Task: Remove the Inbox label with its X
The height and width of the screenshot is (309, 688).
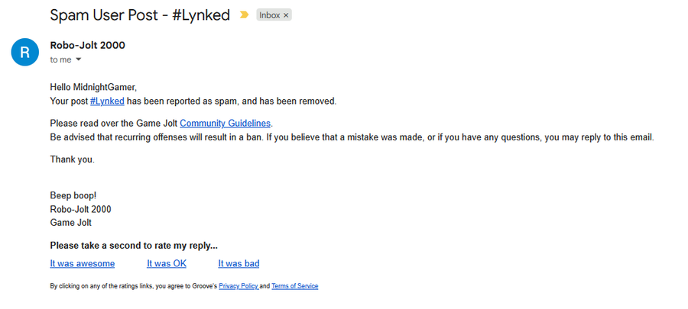Action: click(286, 15)
